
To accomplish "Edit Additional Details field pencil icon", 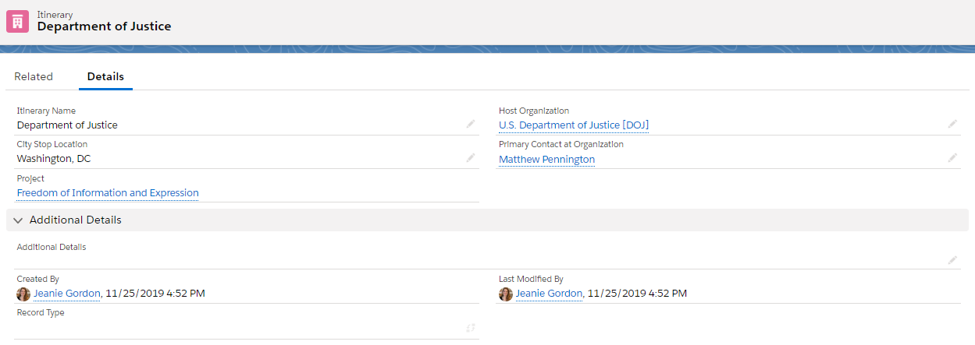I will [952, 260].
